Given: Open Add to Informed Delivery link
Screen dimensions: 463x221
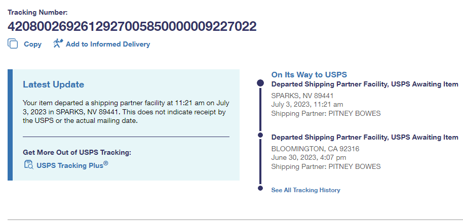Looking at the screenshot, I should pos(107,44).
